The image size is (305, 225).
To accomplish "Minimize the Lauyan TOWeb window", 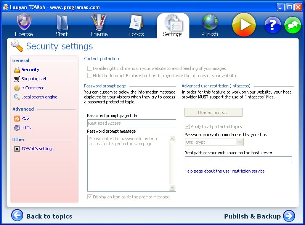I will tap(280, 7).
